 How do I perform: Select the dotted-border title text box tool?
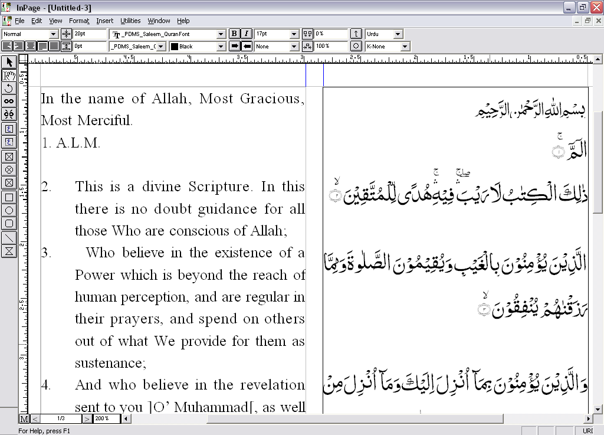click(9, 142)
